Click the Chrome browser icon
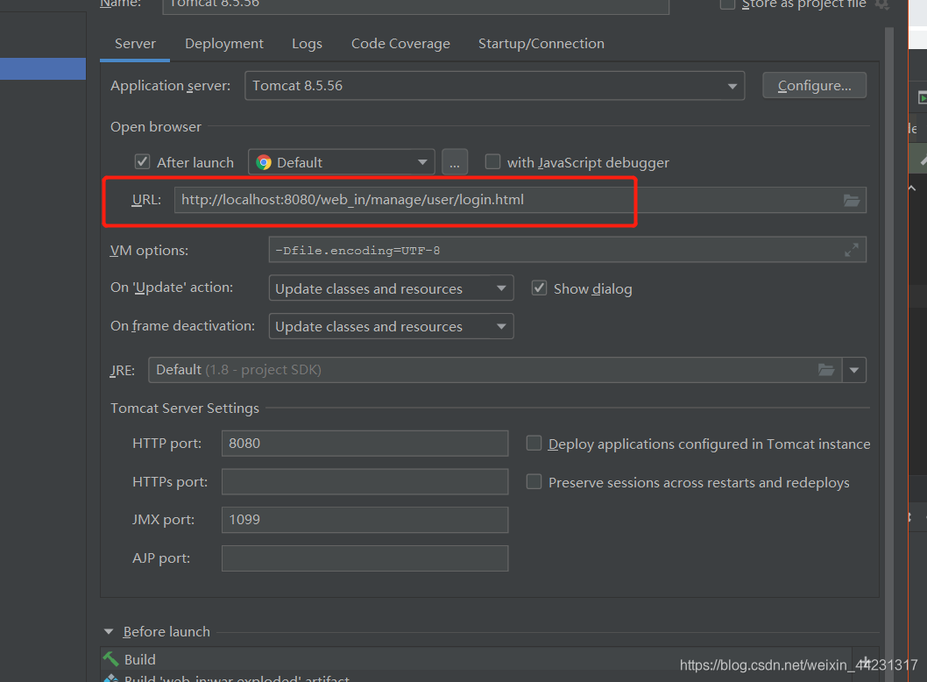The image size is (927, 682). pos(264,163)
